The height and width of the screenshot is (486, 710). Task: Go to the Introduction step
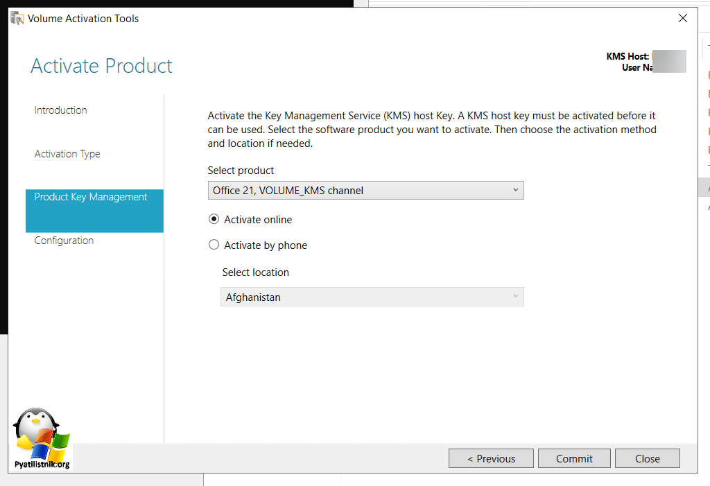[61, 110]
